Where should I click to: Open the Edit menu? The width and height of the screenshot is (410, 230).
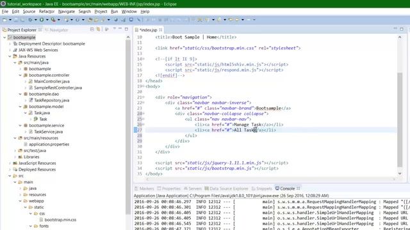(x=15, y=11)
